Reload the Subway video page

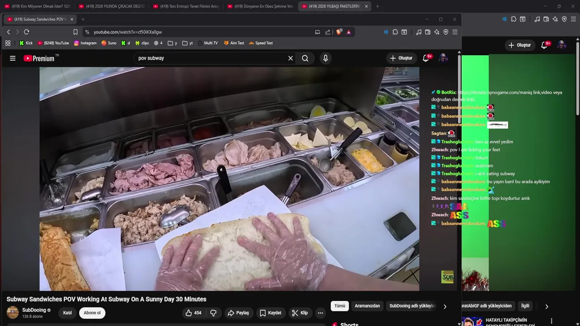pos(26,32)
